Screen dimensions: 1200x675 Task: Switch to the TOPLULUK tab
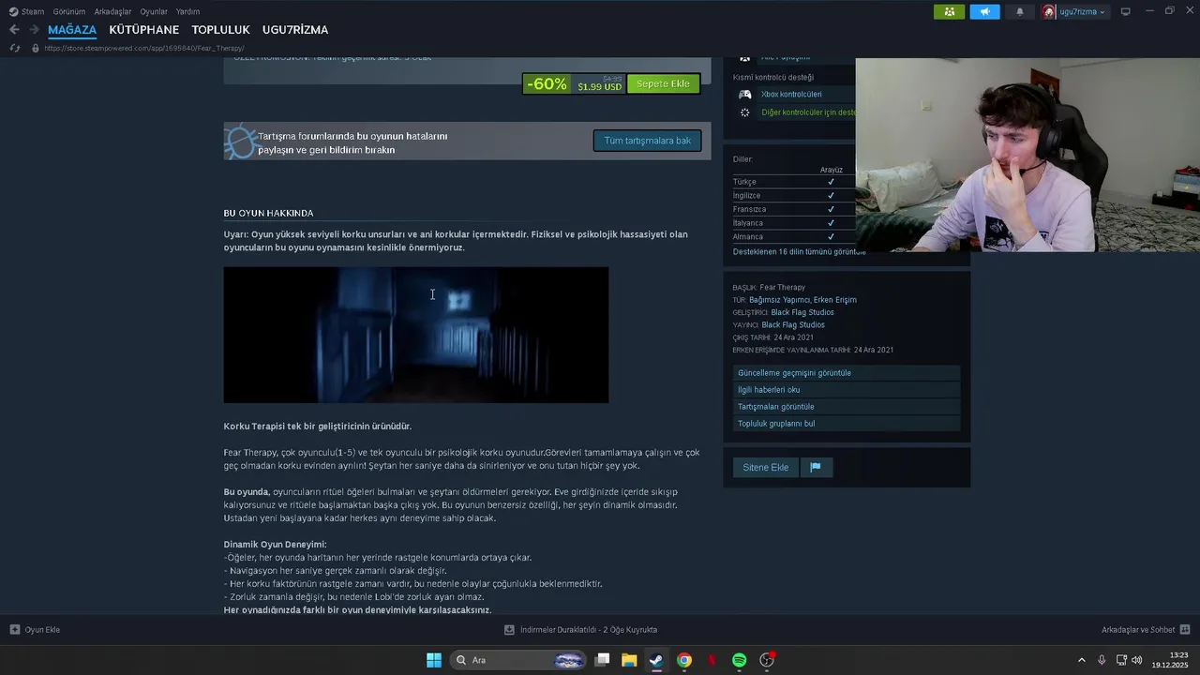click(x=220, y=30)
